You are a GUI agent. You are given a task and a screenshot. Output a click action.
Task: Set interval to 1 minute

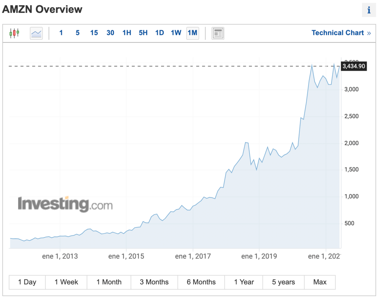61,33
